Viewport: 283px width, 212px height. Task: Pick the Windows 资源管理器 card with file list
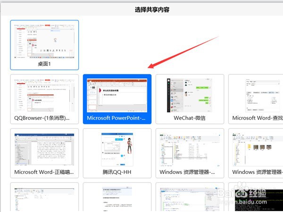pos(190,153)
